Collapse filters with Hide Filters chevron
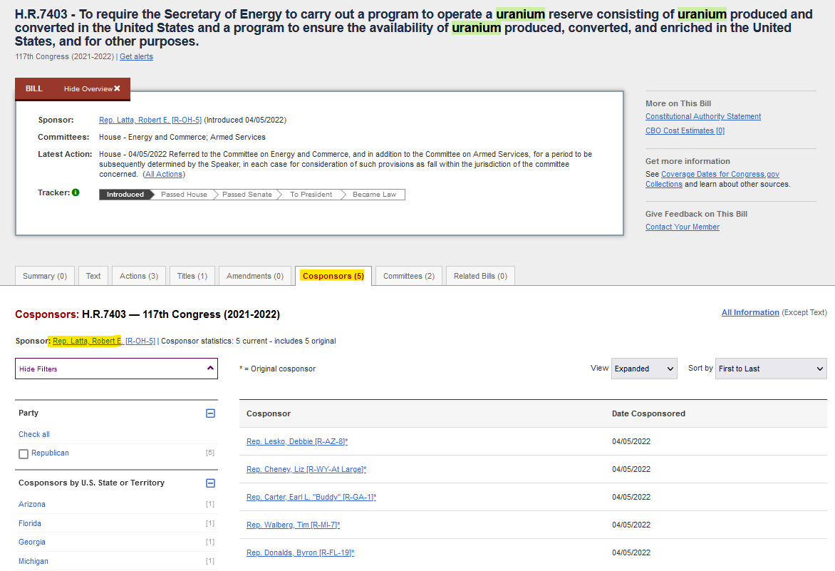The width and height of the screenshot is (835, 571). pyautogui.click(x=210, y=368)
